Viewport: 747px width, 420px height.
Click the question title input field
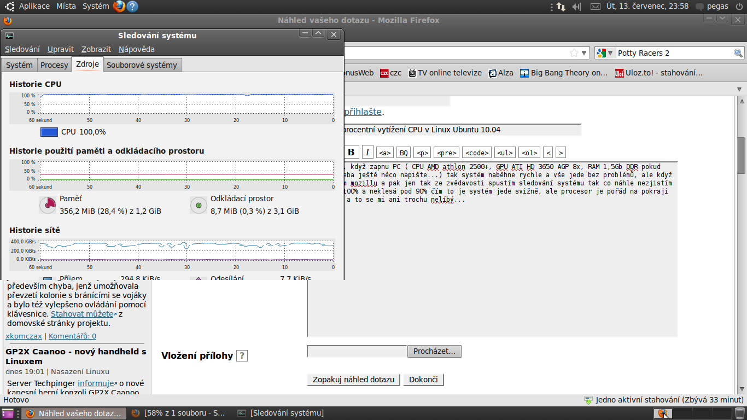click(462, 130)
